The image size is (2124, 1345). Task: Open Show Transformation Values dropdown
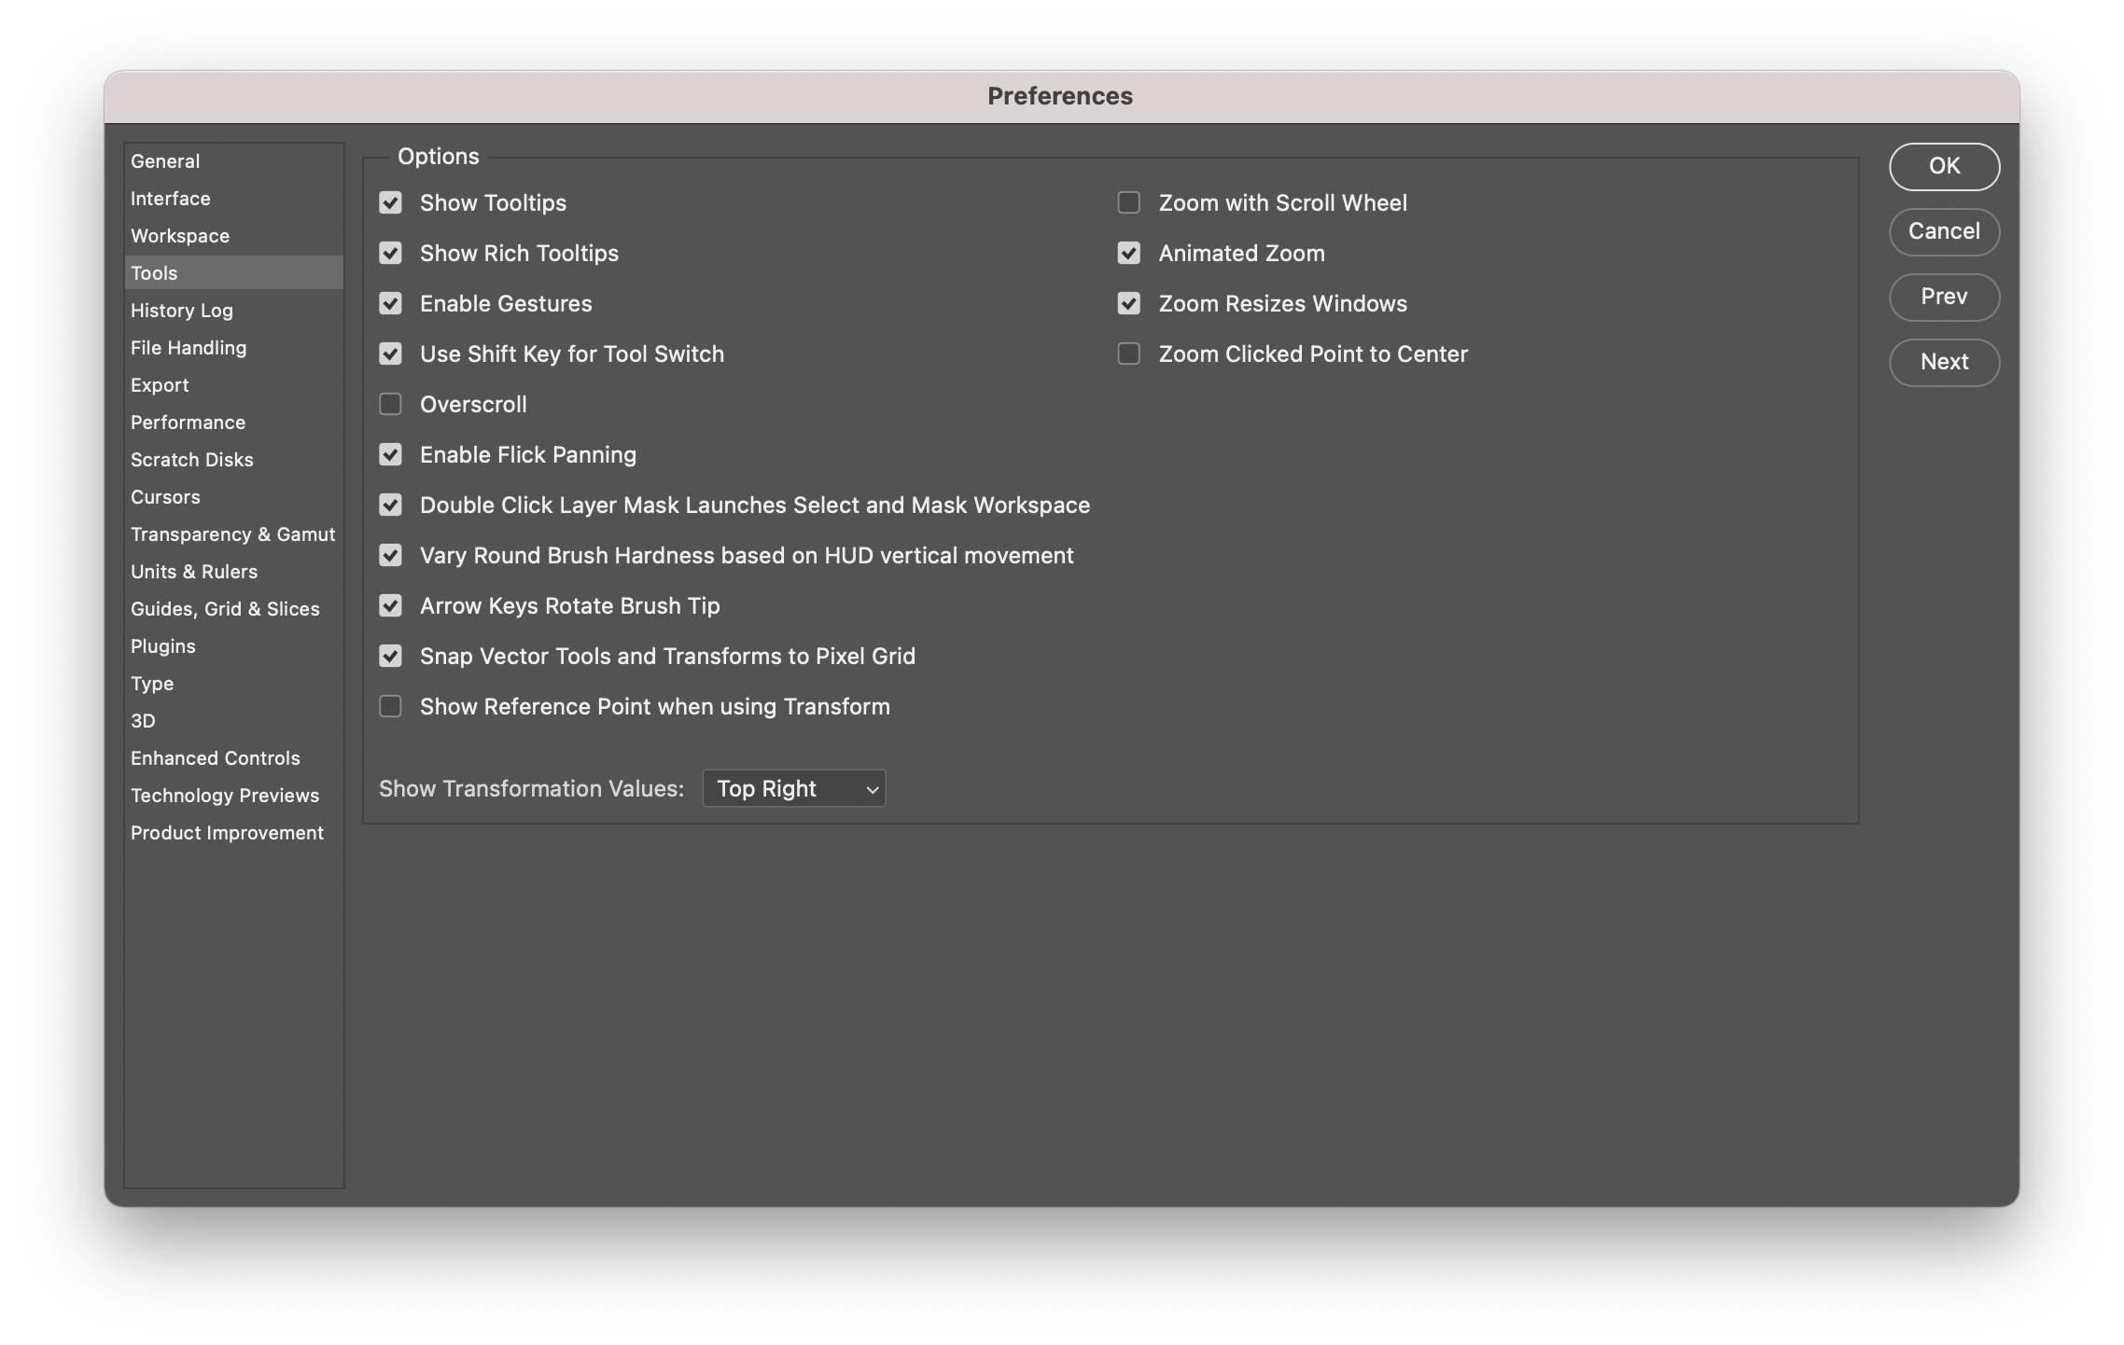pos(793,789)
